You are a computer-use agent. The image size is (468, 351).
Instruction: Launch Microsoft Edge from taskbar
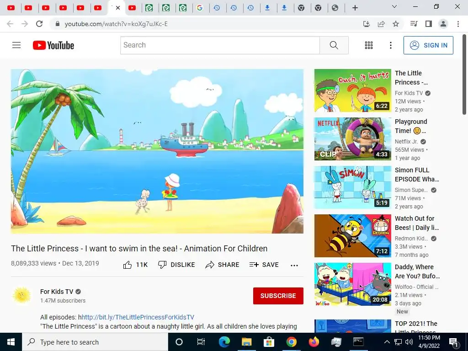tap(224, 342)
